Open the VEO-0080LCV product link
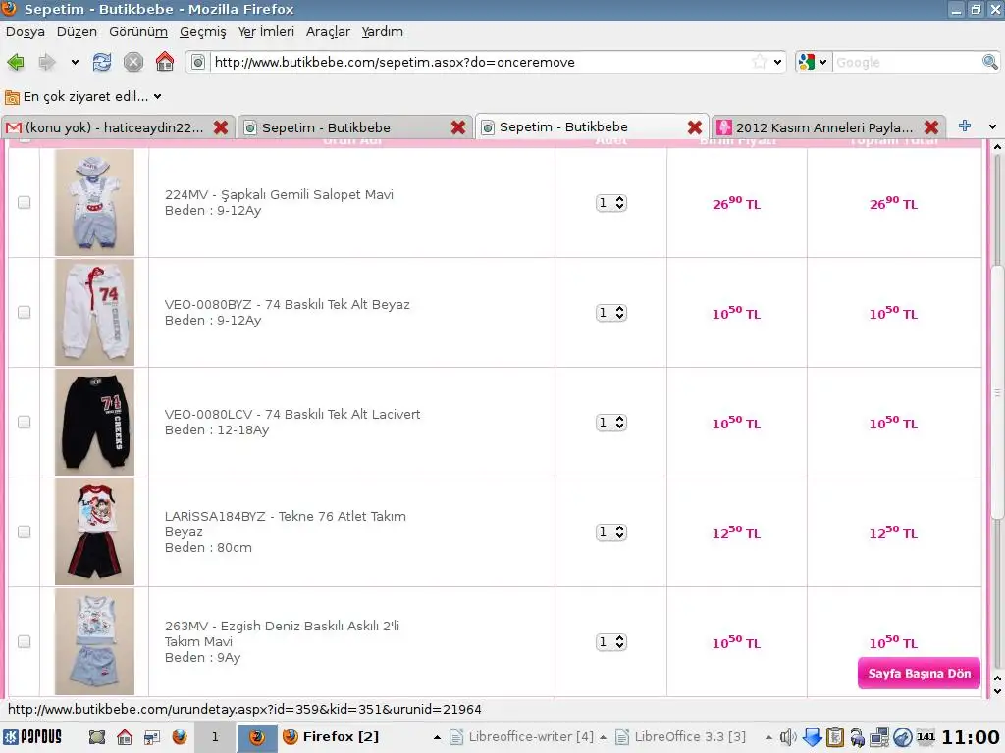1005x753 pixels. 292,415
